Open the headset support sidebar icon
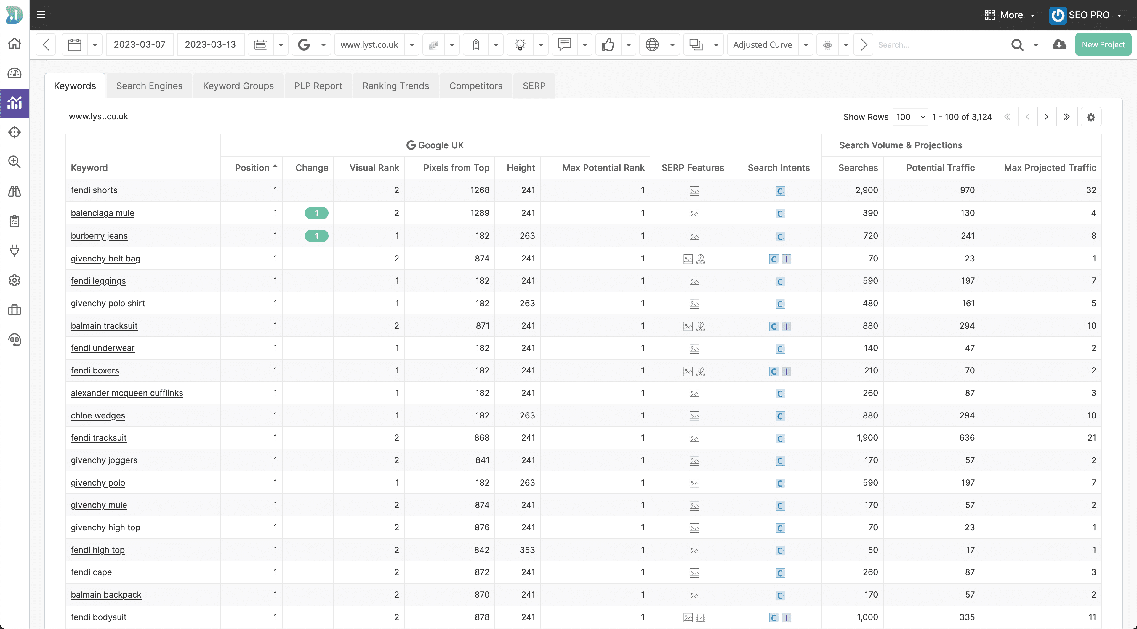The width and height of the screenshot is (1137, 629). click(15, 339)
